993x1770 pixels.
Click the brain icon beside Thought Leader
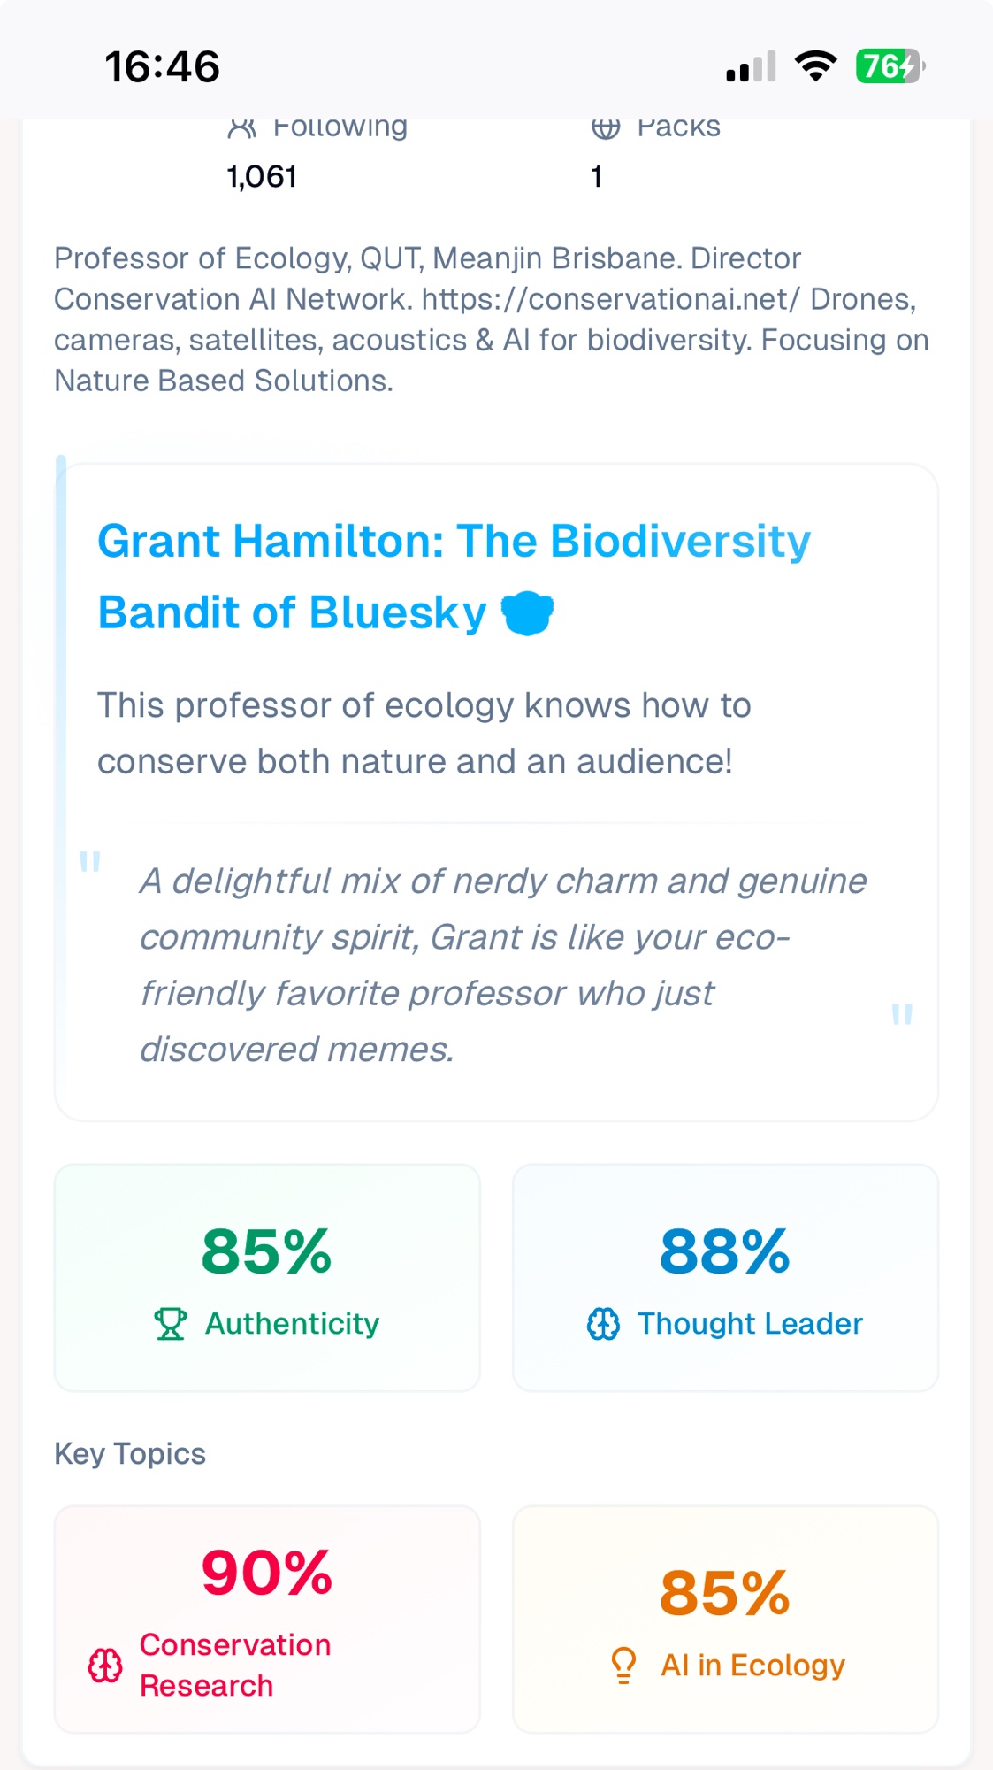point(603,1324)
